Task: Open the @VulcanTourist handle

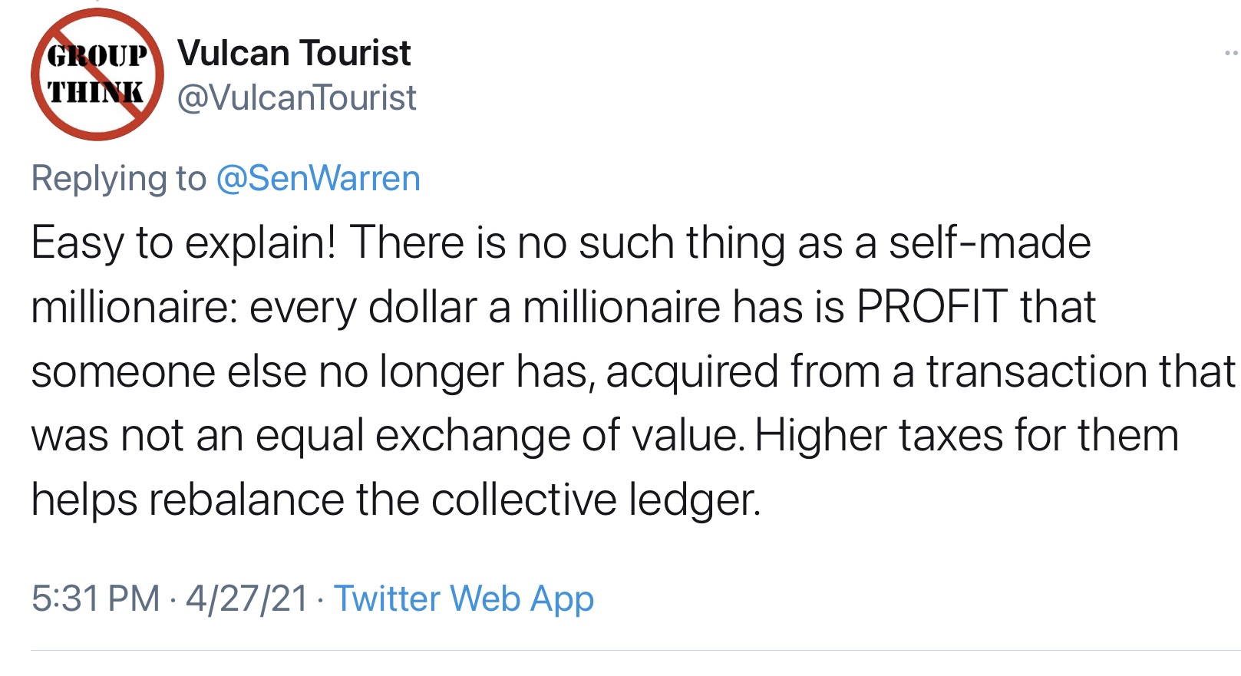Action: pos(296,97)
